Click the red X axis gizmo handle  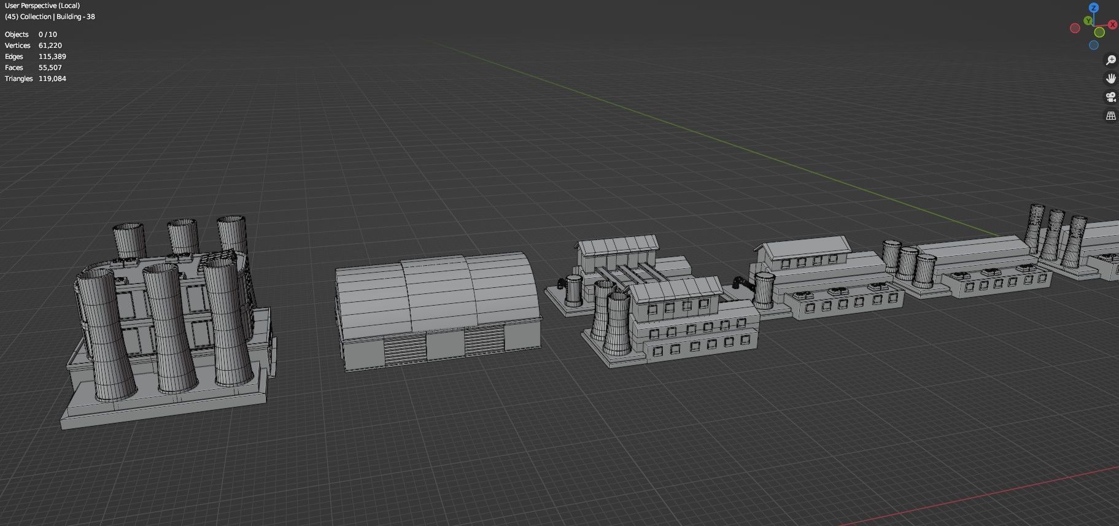pos(1112,25)
